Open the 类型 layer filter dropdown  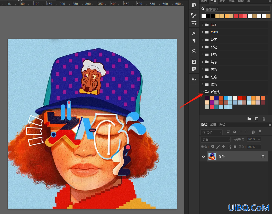(211, 132)
